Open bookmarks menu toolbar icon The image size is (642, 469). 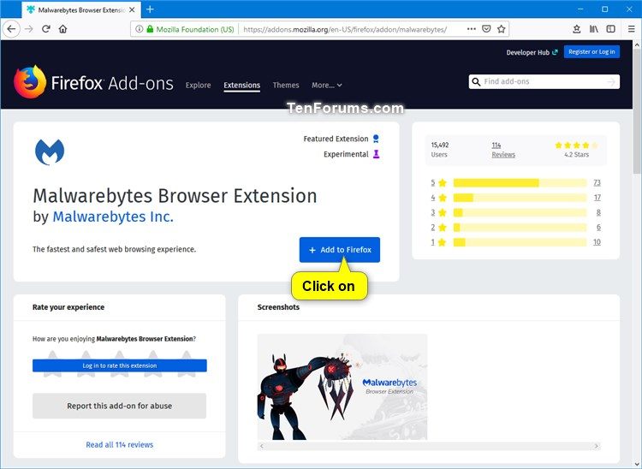tap(576, 29)
